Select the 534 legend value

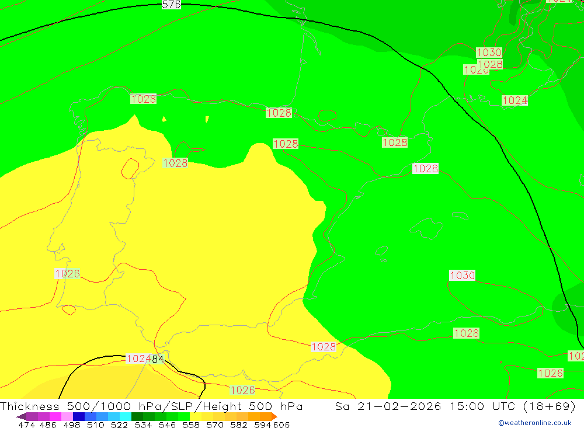click(143, 424)
